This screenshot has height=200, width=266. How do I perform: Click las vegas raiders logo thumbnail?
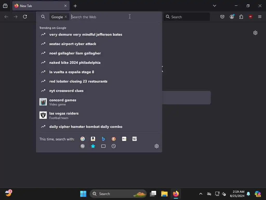coord(43,115)
